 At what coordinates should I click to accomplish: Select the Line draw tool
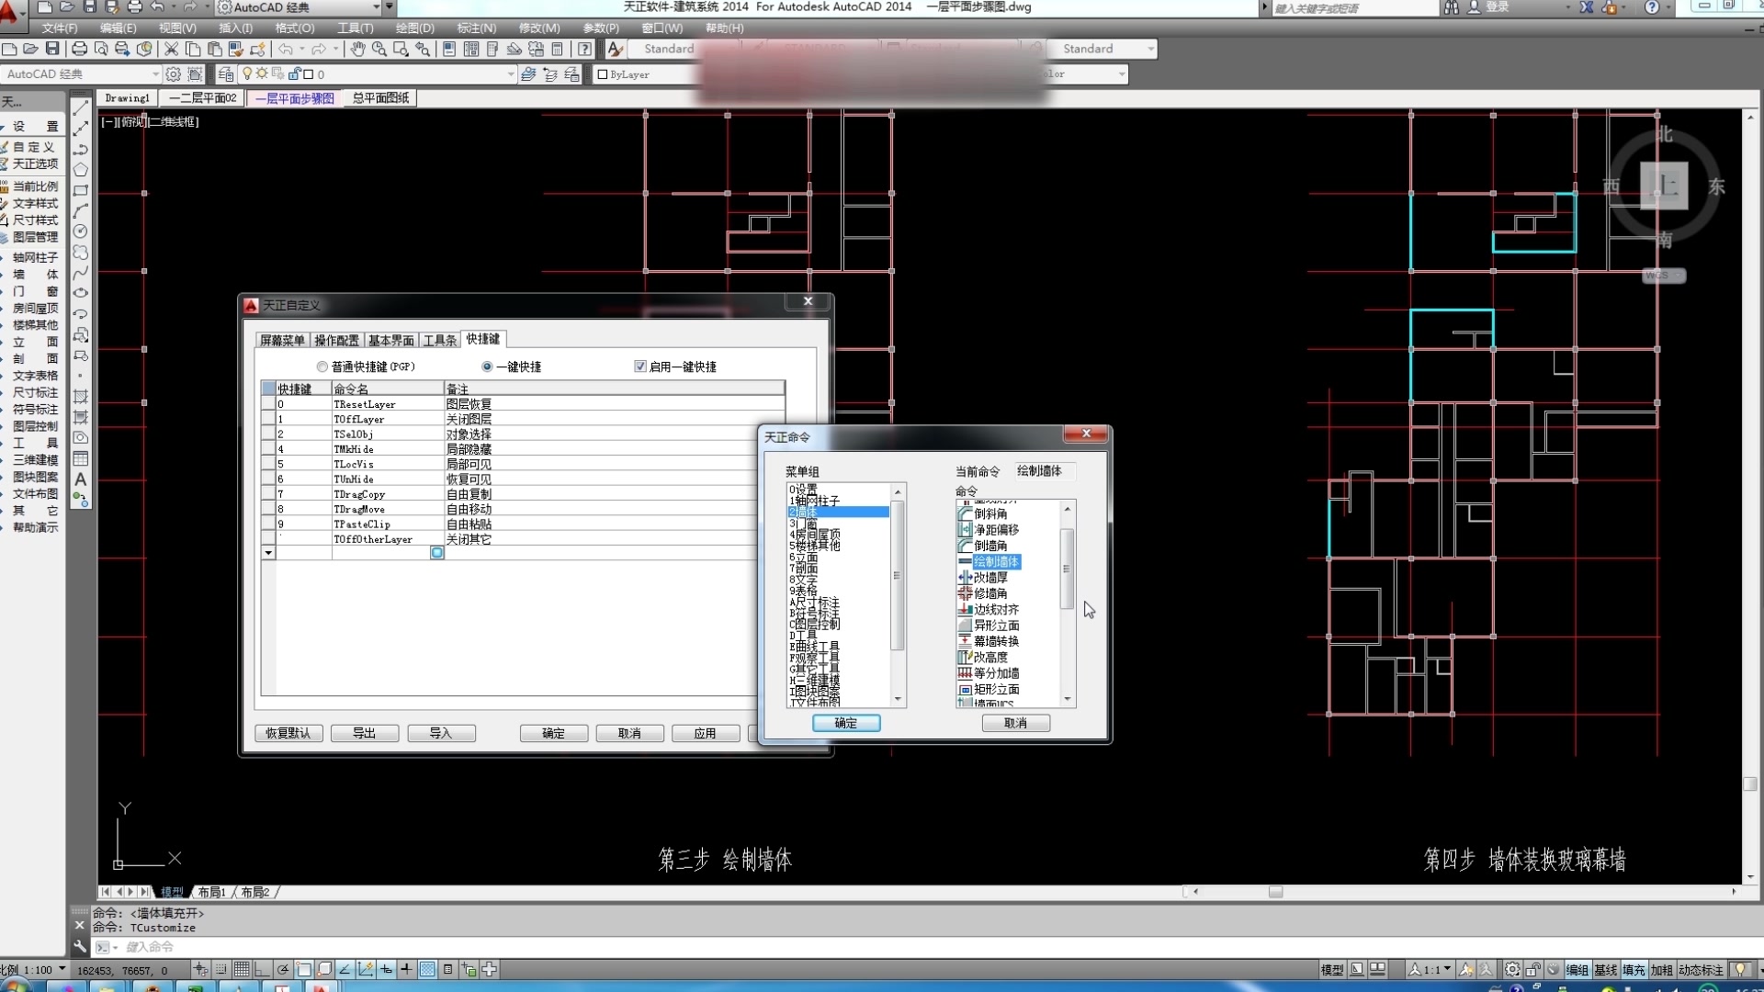[81, 107]
